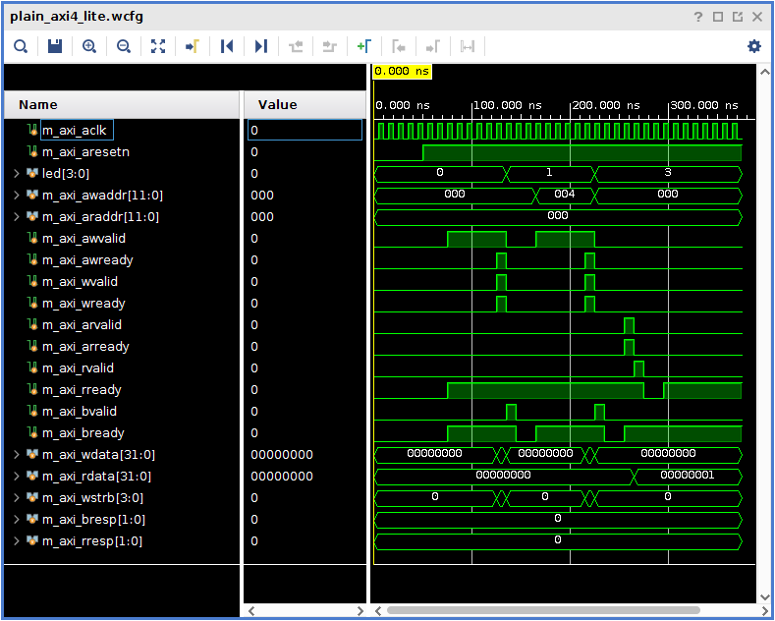
Task: Select the m_axi_rready signal
Action: click(x=82, y=390)
